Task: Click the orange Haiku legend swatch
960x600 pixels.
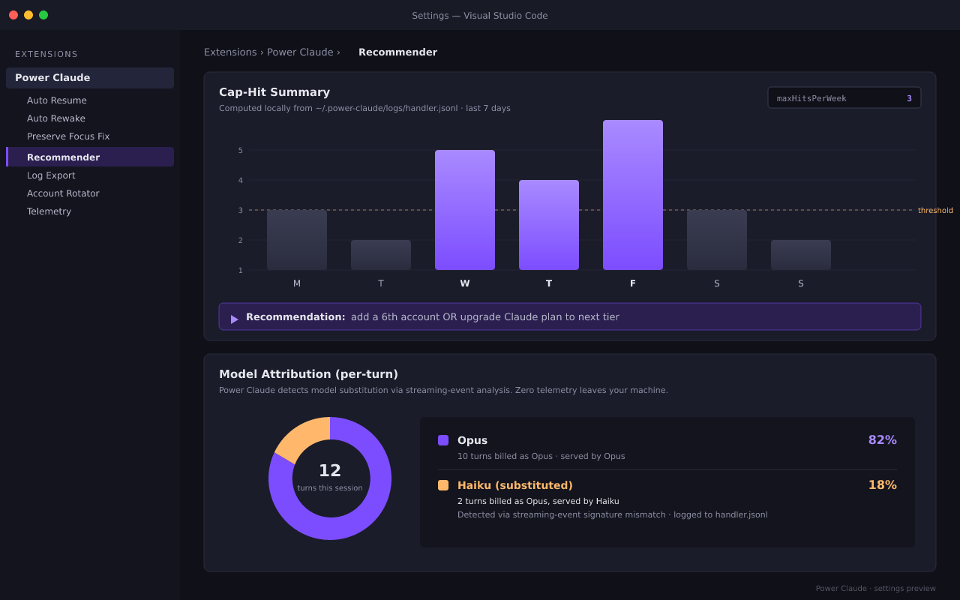Action: pyautogui.click(x=443, y=485)
